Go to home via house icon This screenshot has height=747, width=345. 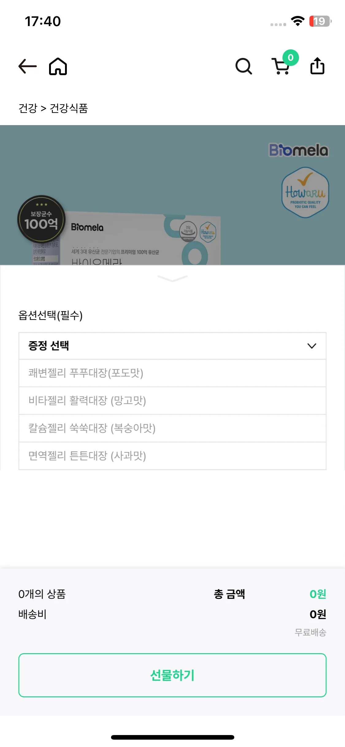coord(58,66)
